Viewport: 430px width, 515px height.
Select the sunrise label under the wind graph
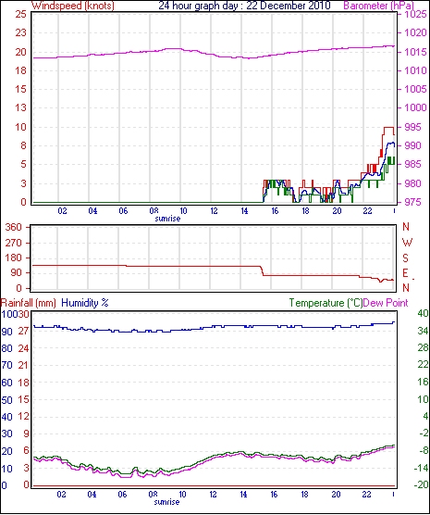[167, 219]
